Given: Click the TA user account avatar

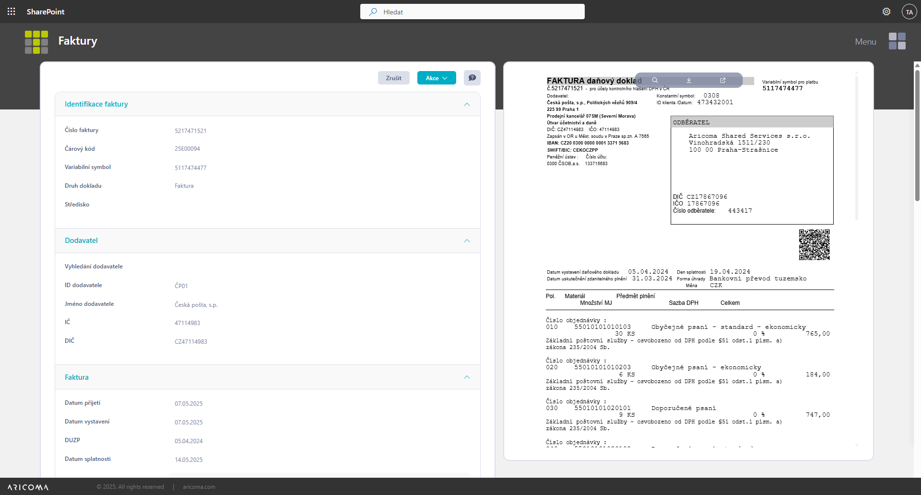Looking at the screenshot, I should pos(909,12).
